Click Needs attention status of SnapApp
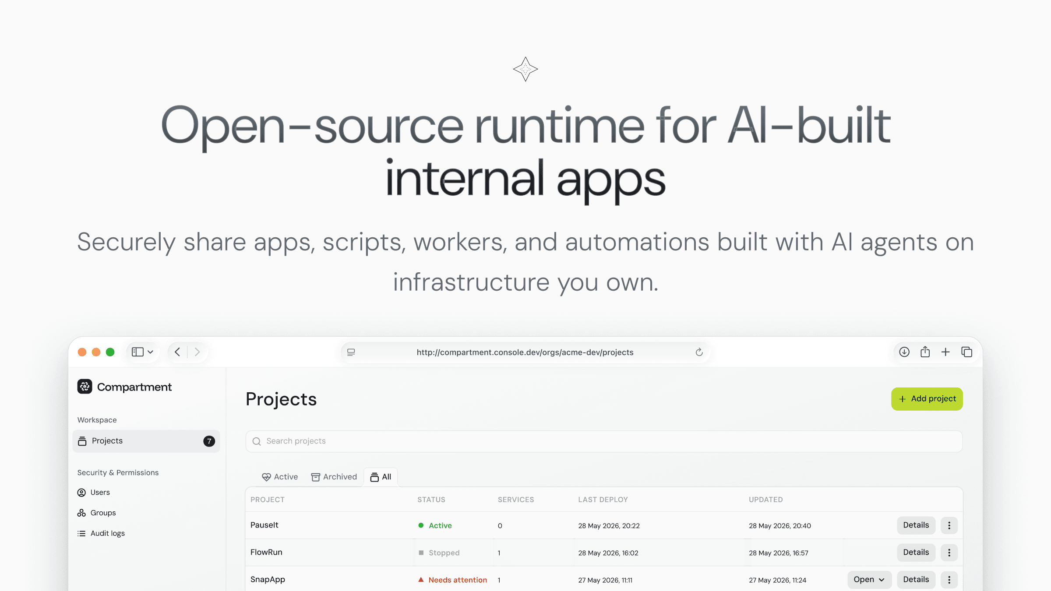The image size is (1051, 591). (x=453, y=580)
